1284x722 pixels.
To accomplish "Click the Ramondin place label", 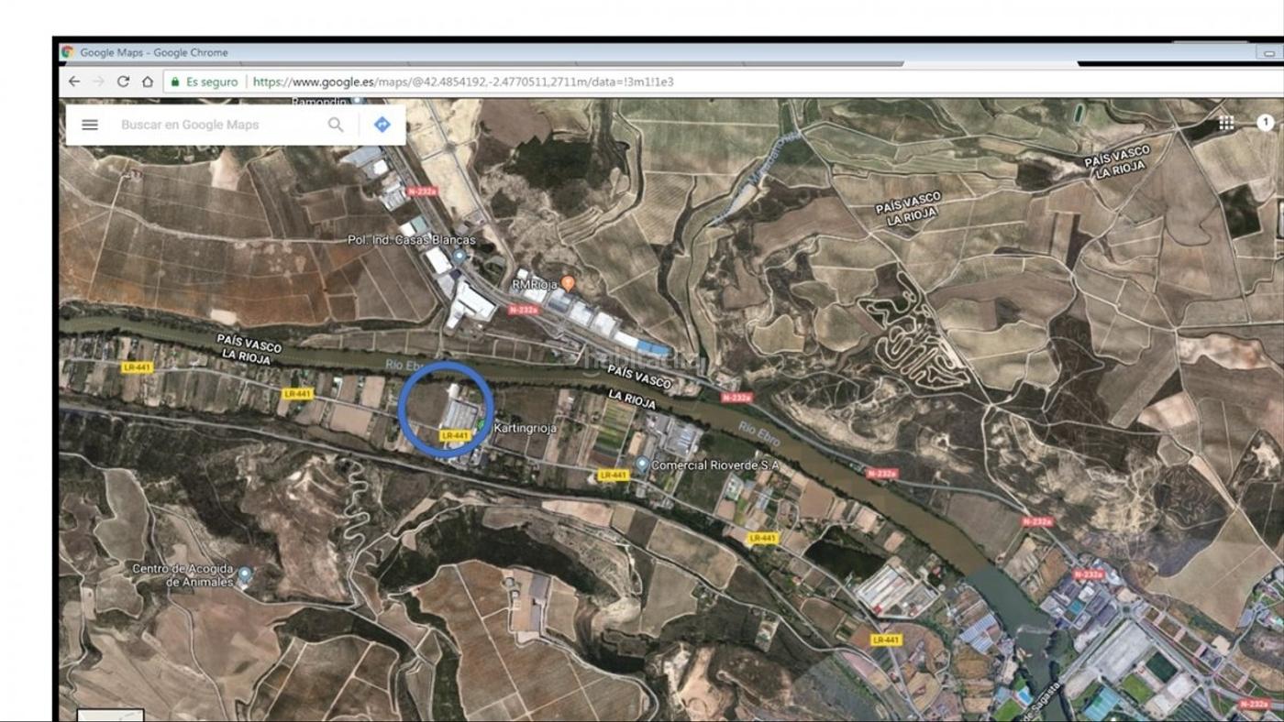I will [321, 102].
